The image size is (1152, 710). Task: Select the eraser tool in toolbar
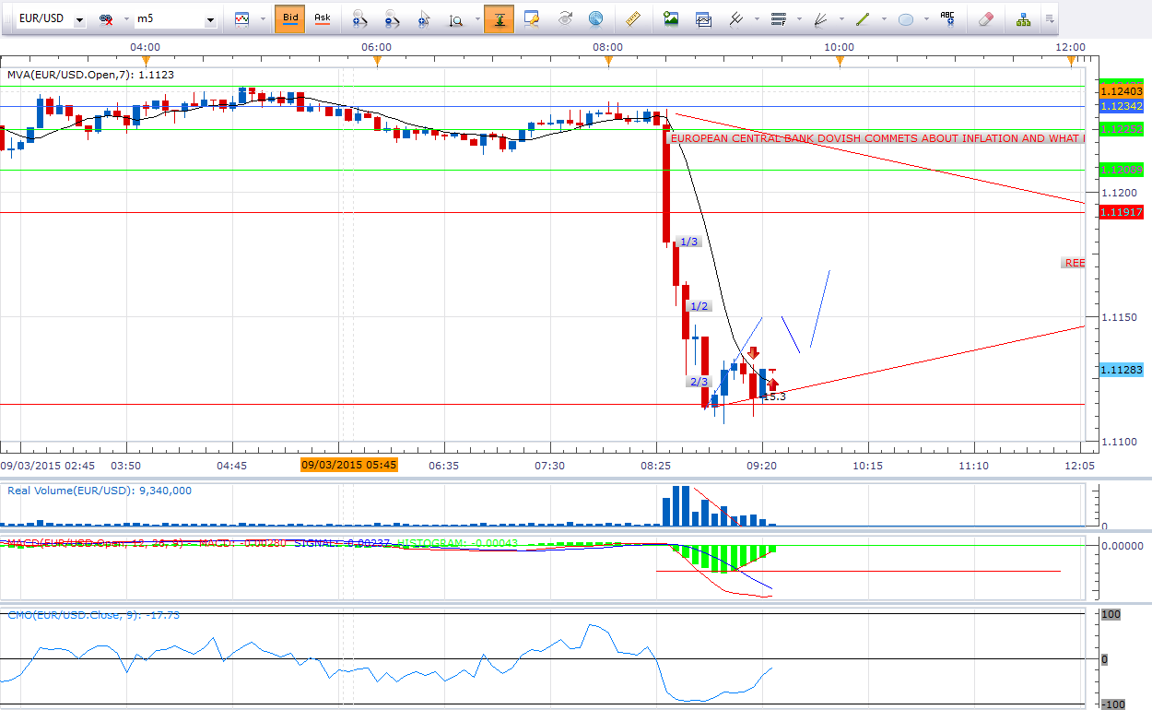pos(985,18)
